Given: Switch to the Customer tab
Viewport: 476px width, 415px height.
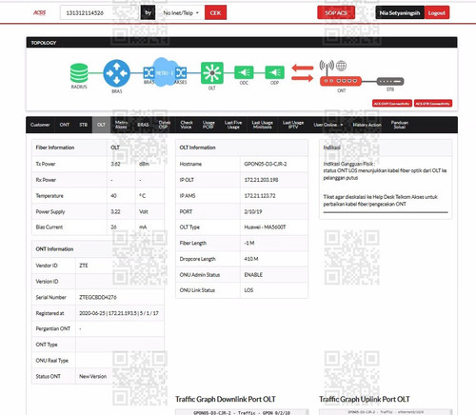Looking at the screenshot, I should tap(40, 125).
